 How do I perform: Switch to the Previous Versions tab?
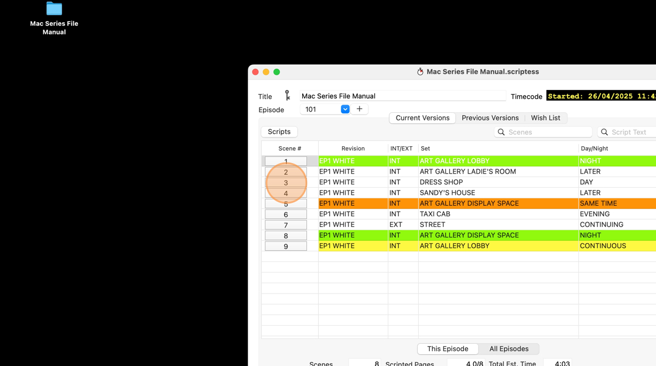tap(490, 118)
